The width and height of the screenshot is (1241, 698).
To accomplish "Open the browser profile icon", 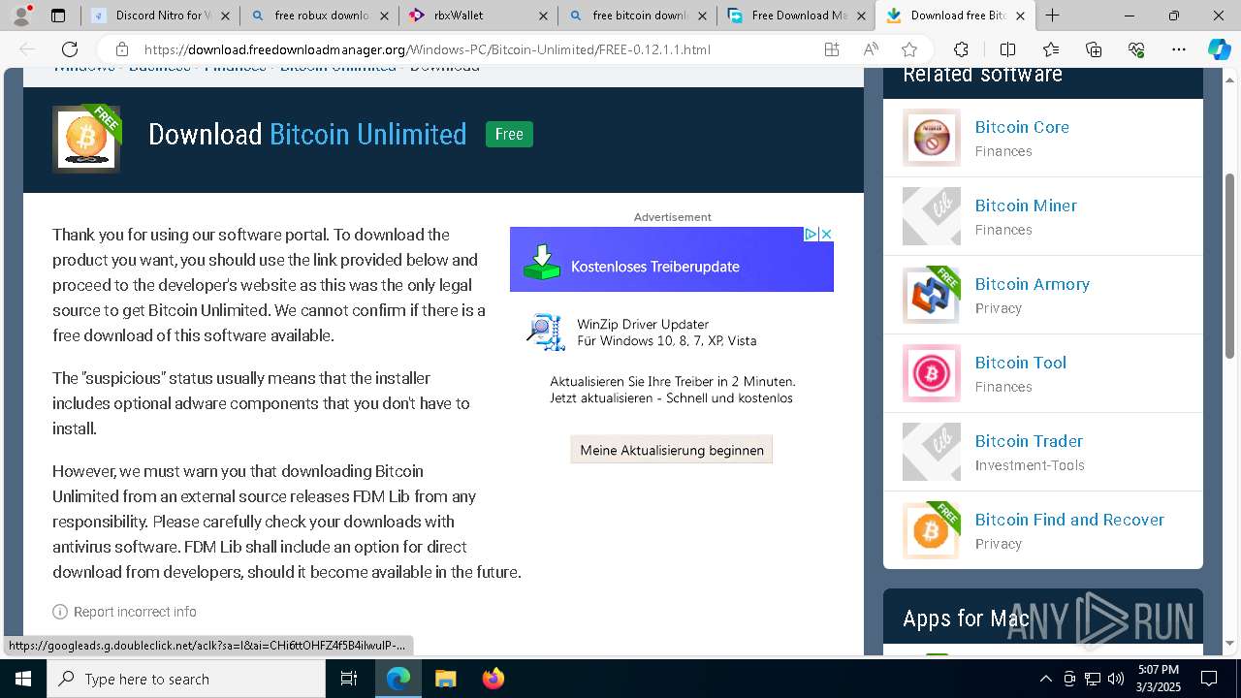I will 21,16.
